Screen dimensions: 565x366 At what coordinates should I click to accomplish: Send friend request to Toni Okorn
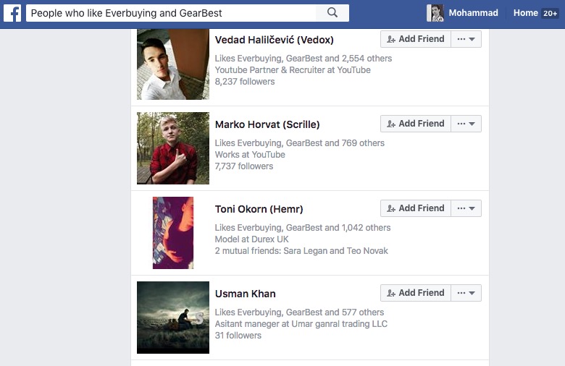pyautogui.click(x=416, y=208)
